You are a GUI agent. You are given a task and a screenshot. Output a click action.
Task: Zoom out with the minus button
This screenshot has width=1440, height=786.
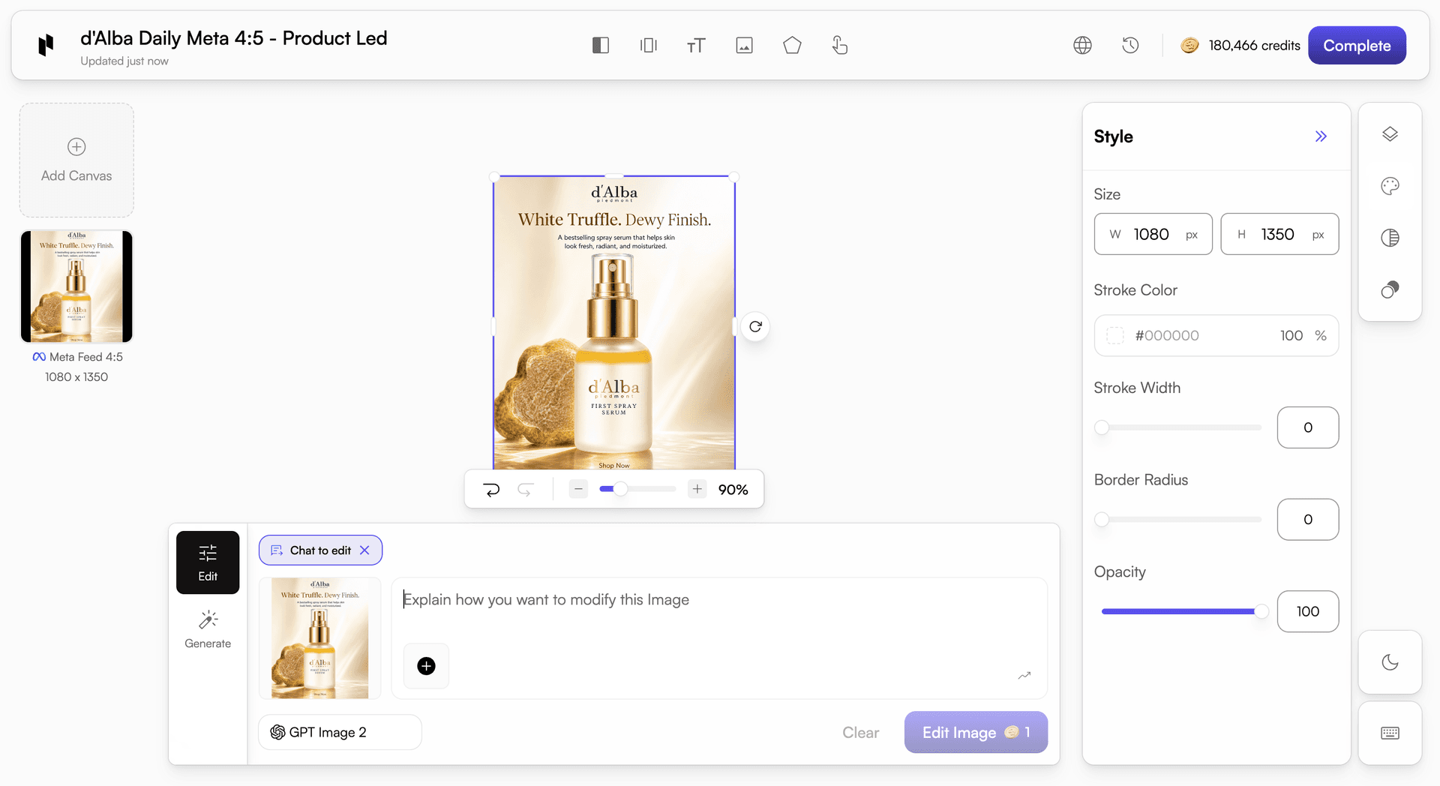point(578,489)
